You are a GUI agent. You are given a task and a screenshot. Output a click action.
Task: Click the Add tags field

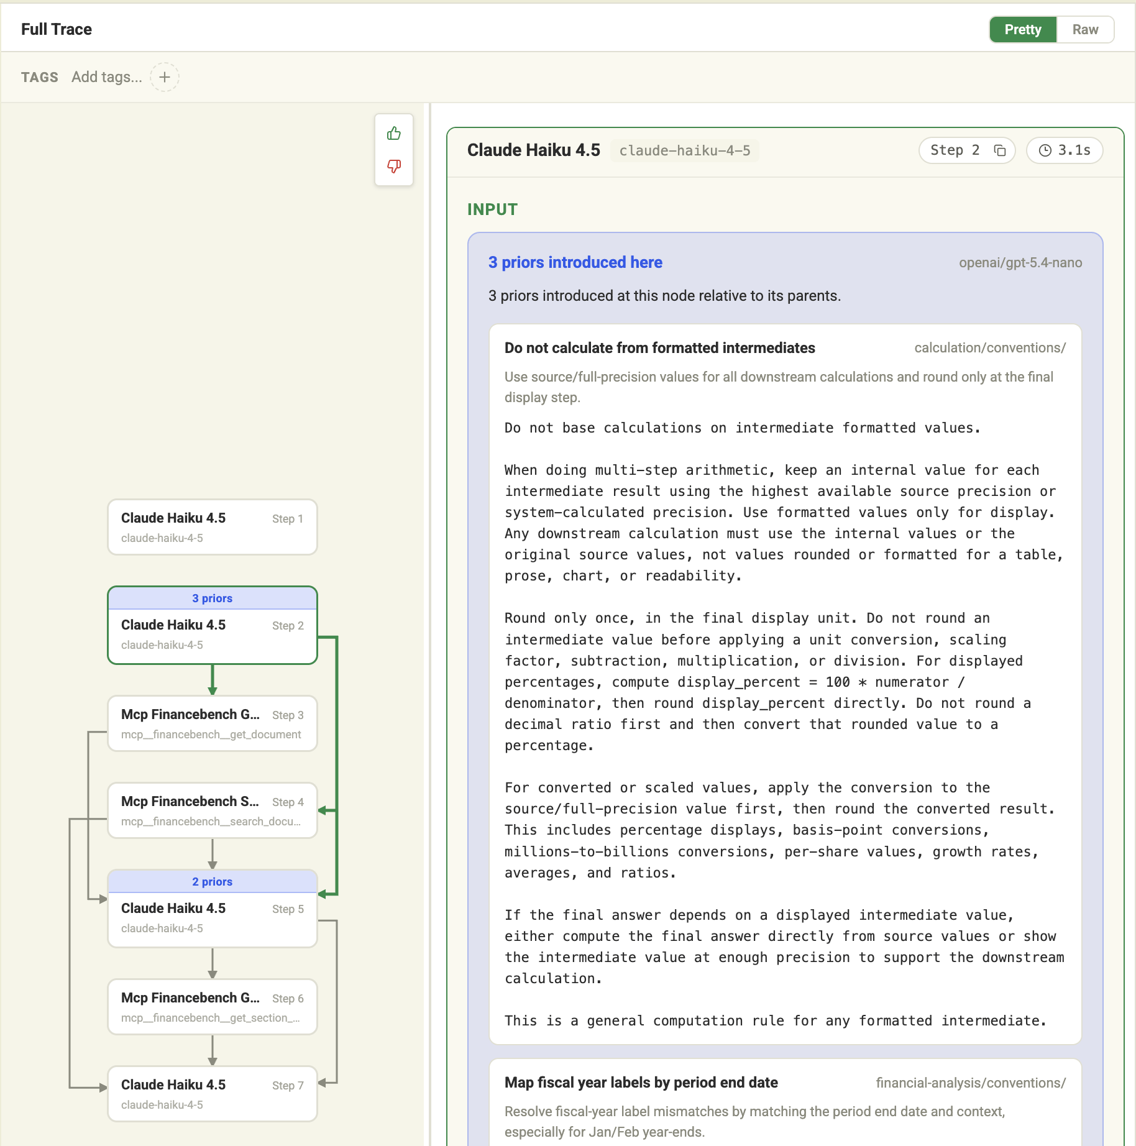pyautogui.click(x=107, y=77)
